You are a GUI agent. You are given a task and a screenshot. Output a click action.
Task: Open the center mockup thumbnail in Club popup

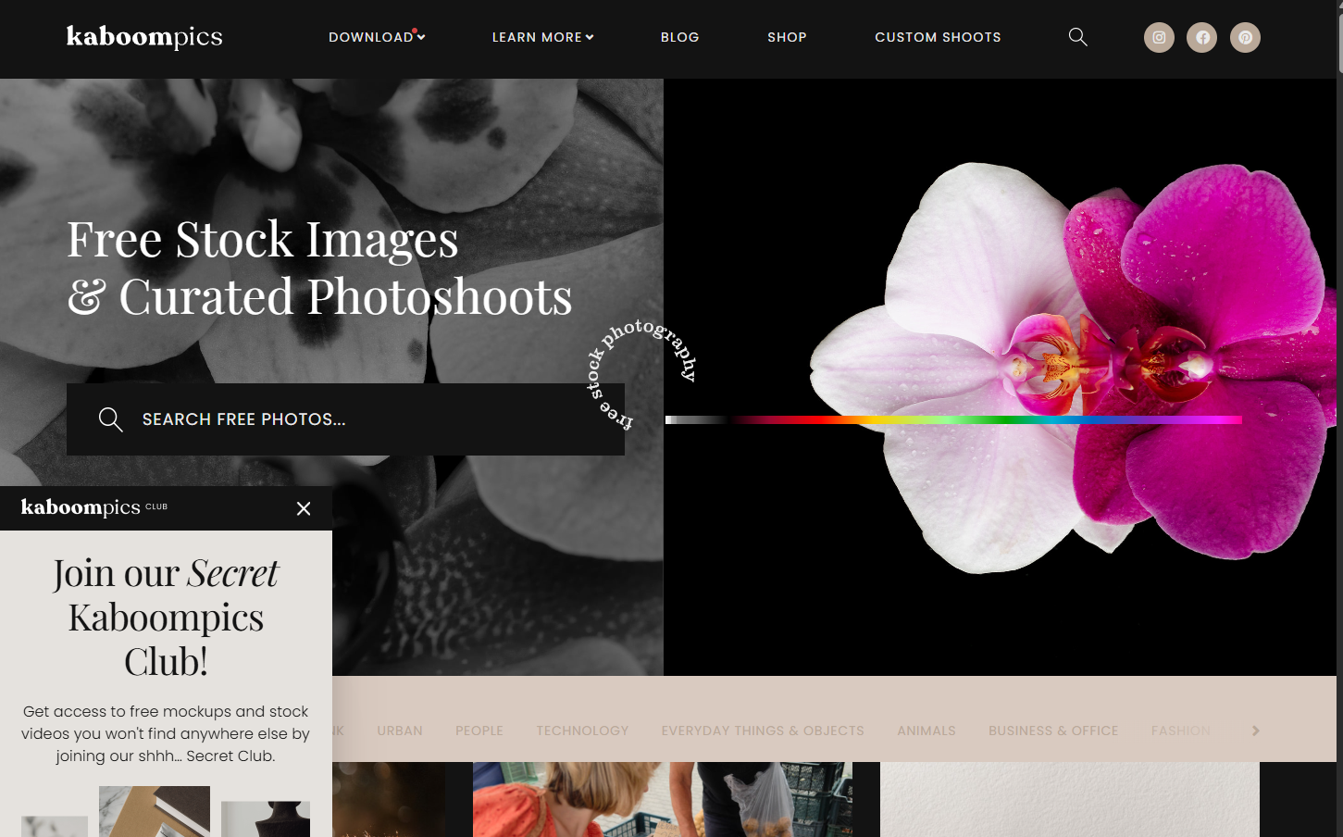155,812
